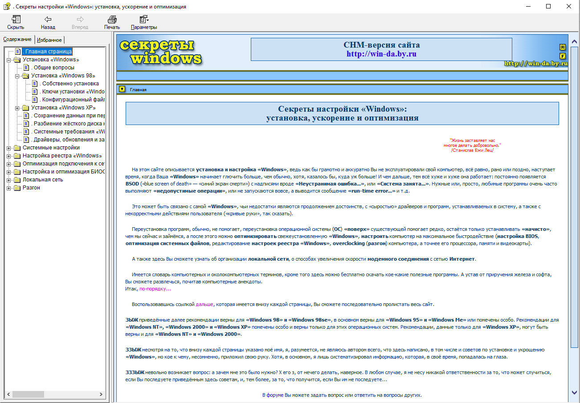This screenshot has height=403, width=580.
Task: Open the Драйверы, обновления topic
Action: click(x=68, y=140)
